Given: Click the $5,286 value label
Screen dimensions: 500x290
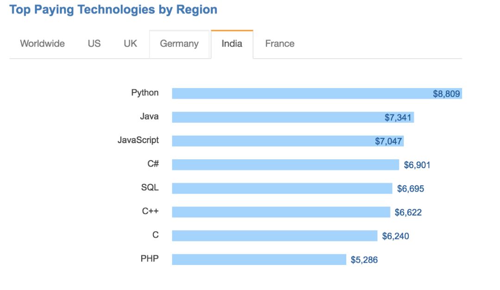Looking at the screenshot, I should coord(364,260).
